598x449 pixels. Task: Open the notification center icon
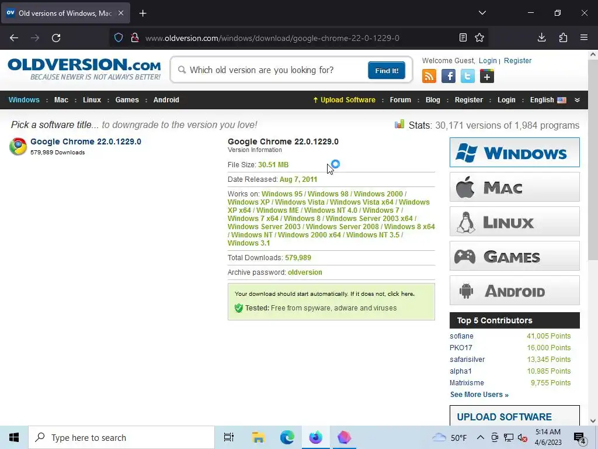pyautogui.click(x=580, y=438)
